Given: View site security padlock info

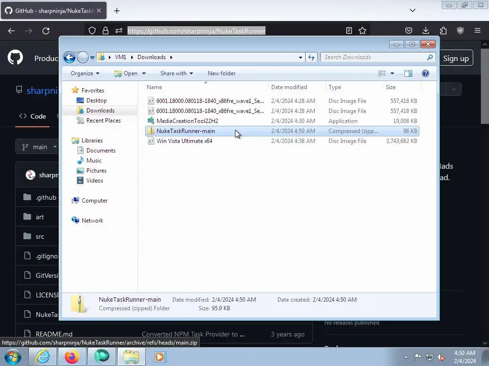Looking at the screenshot, I should tap(106, 30).
